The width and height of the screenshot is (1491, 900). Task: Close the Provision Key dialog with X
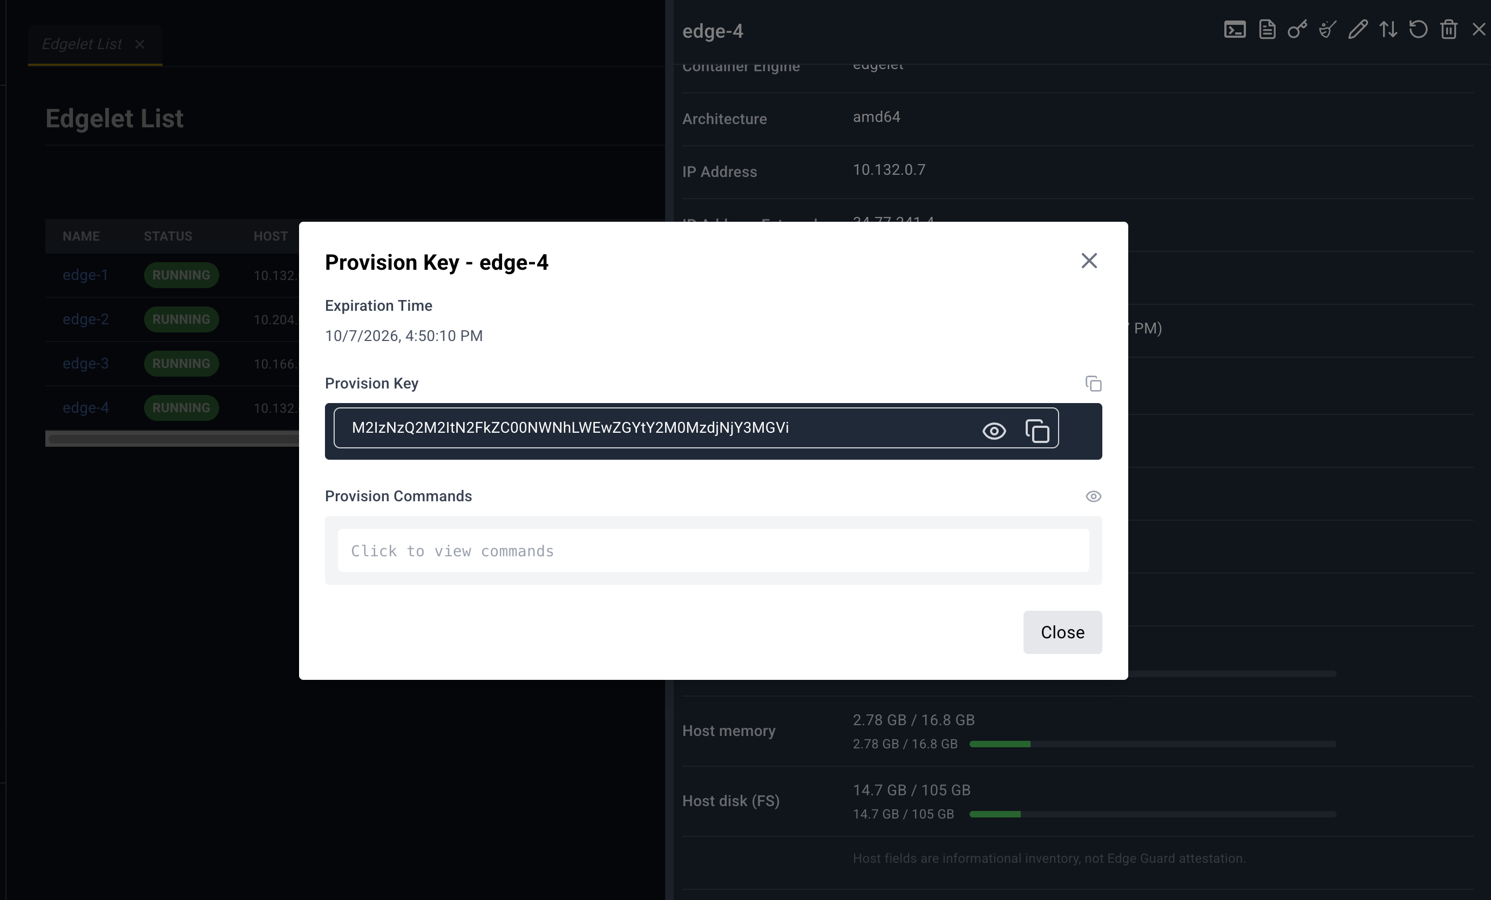[1089, 261]
